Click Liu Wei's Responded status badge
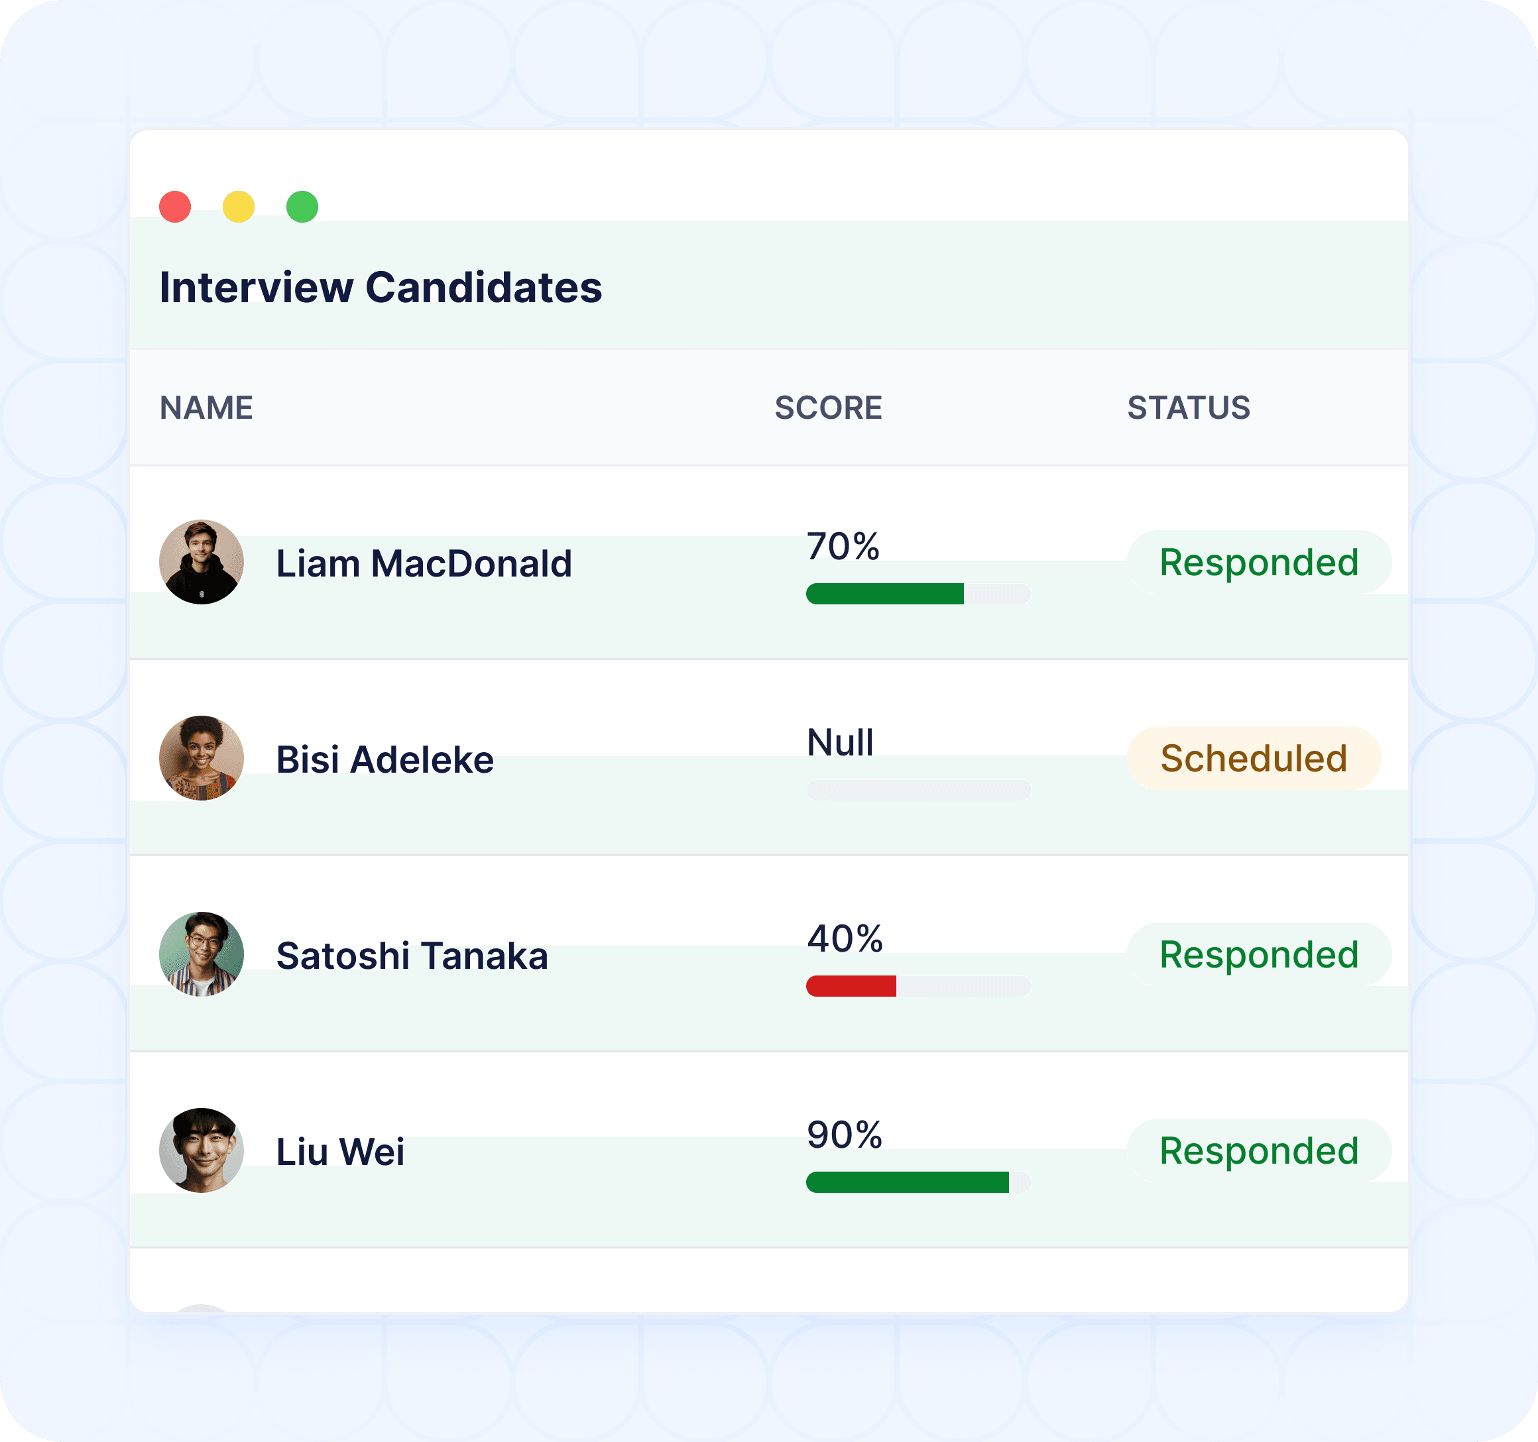The image size is (1538, 1442). coord(1259,1150)
